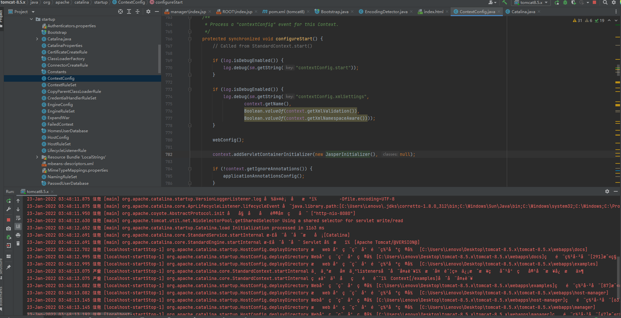Click the catalina breadcrumb
Screen dimensions: 621x318
point(81,2)
